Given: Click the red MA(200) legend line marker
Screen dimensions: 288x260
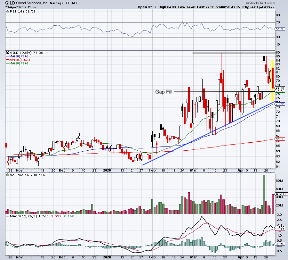Looking at the screenshot, I should tap(8, 60).
